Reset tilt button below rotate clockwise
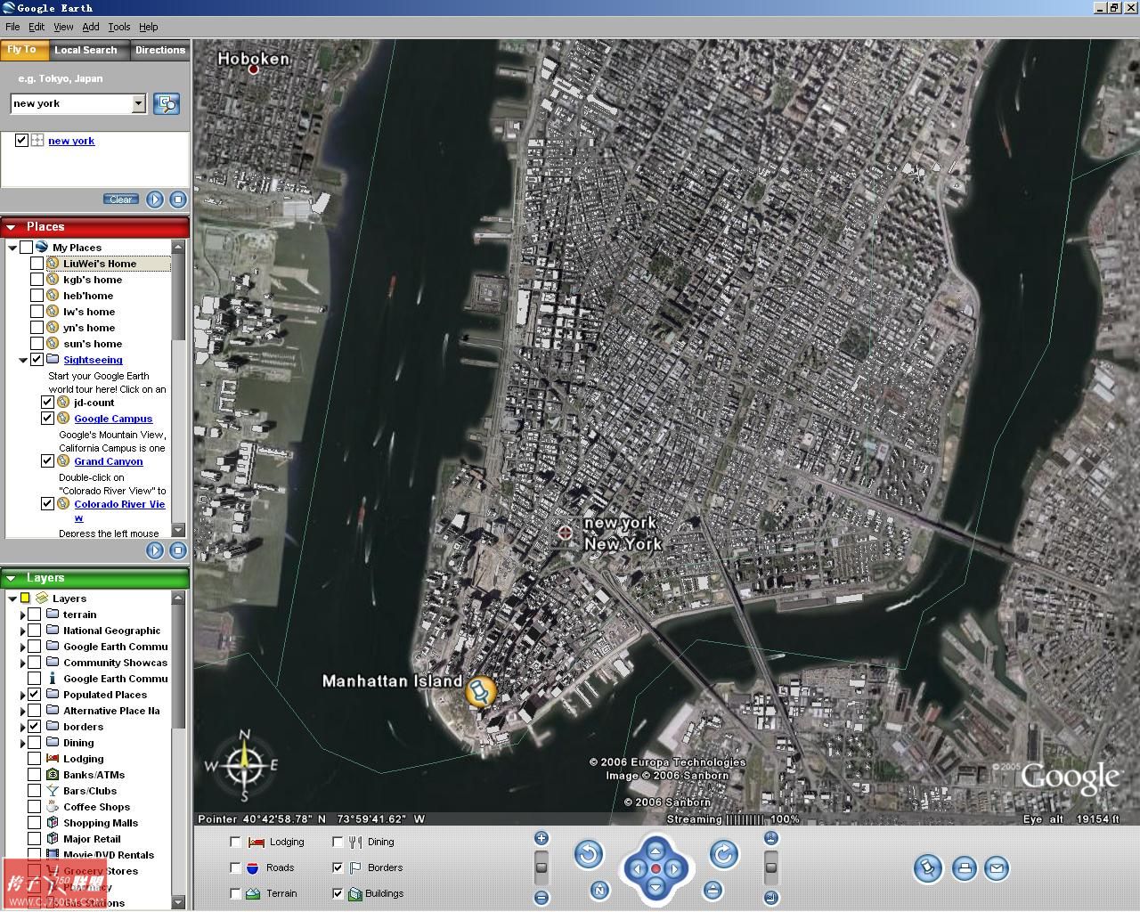Image resolution: width=1140 pixels, height=912 pixels. pyautogui.click(x=712, y=890)
